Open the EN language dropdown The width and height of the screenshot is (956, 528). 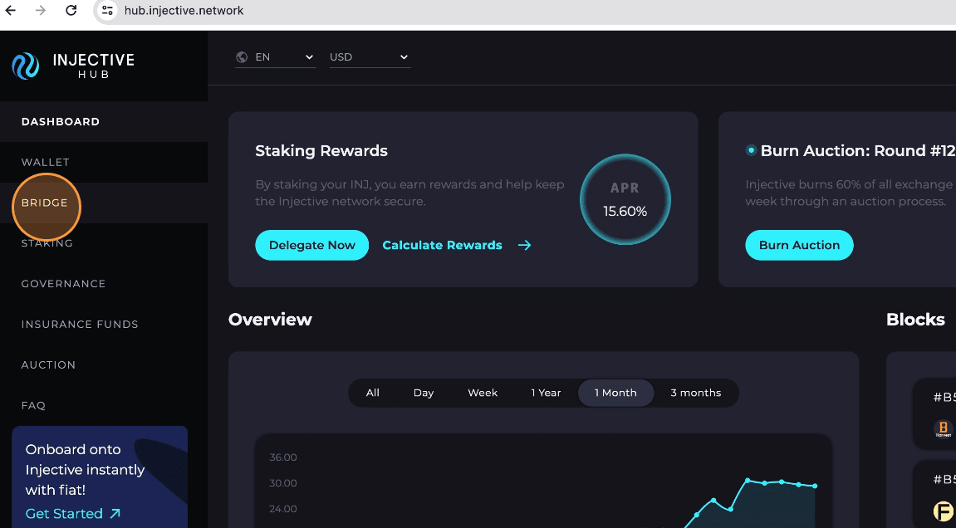point(276,56)
